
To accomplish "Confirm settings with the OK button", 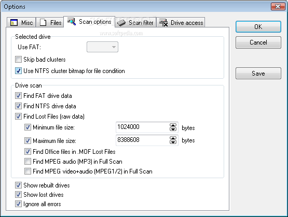I will 258,27.
